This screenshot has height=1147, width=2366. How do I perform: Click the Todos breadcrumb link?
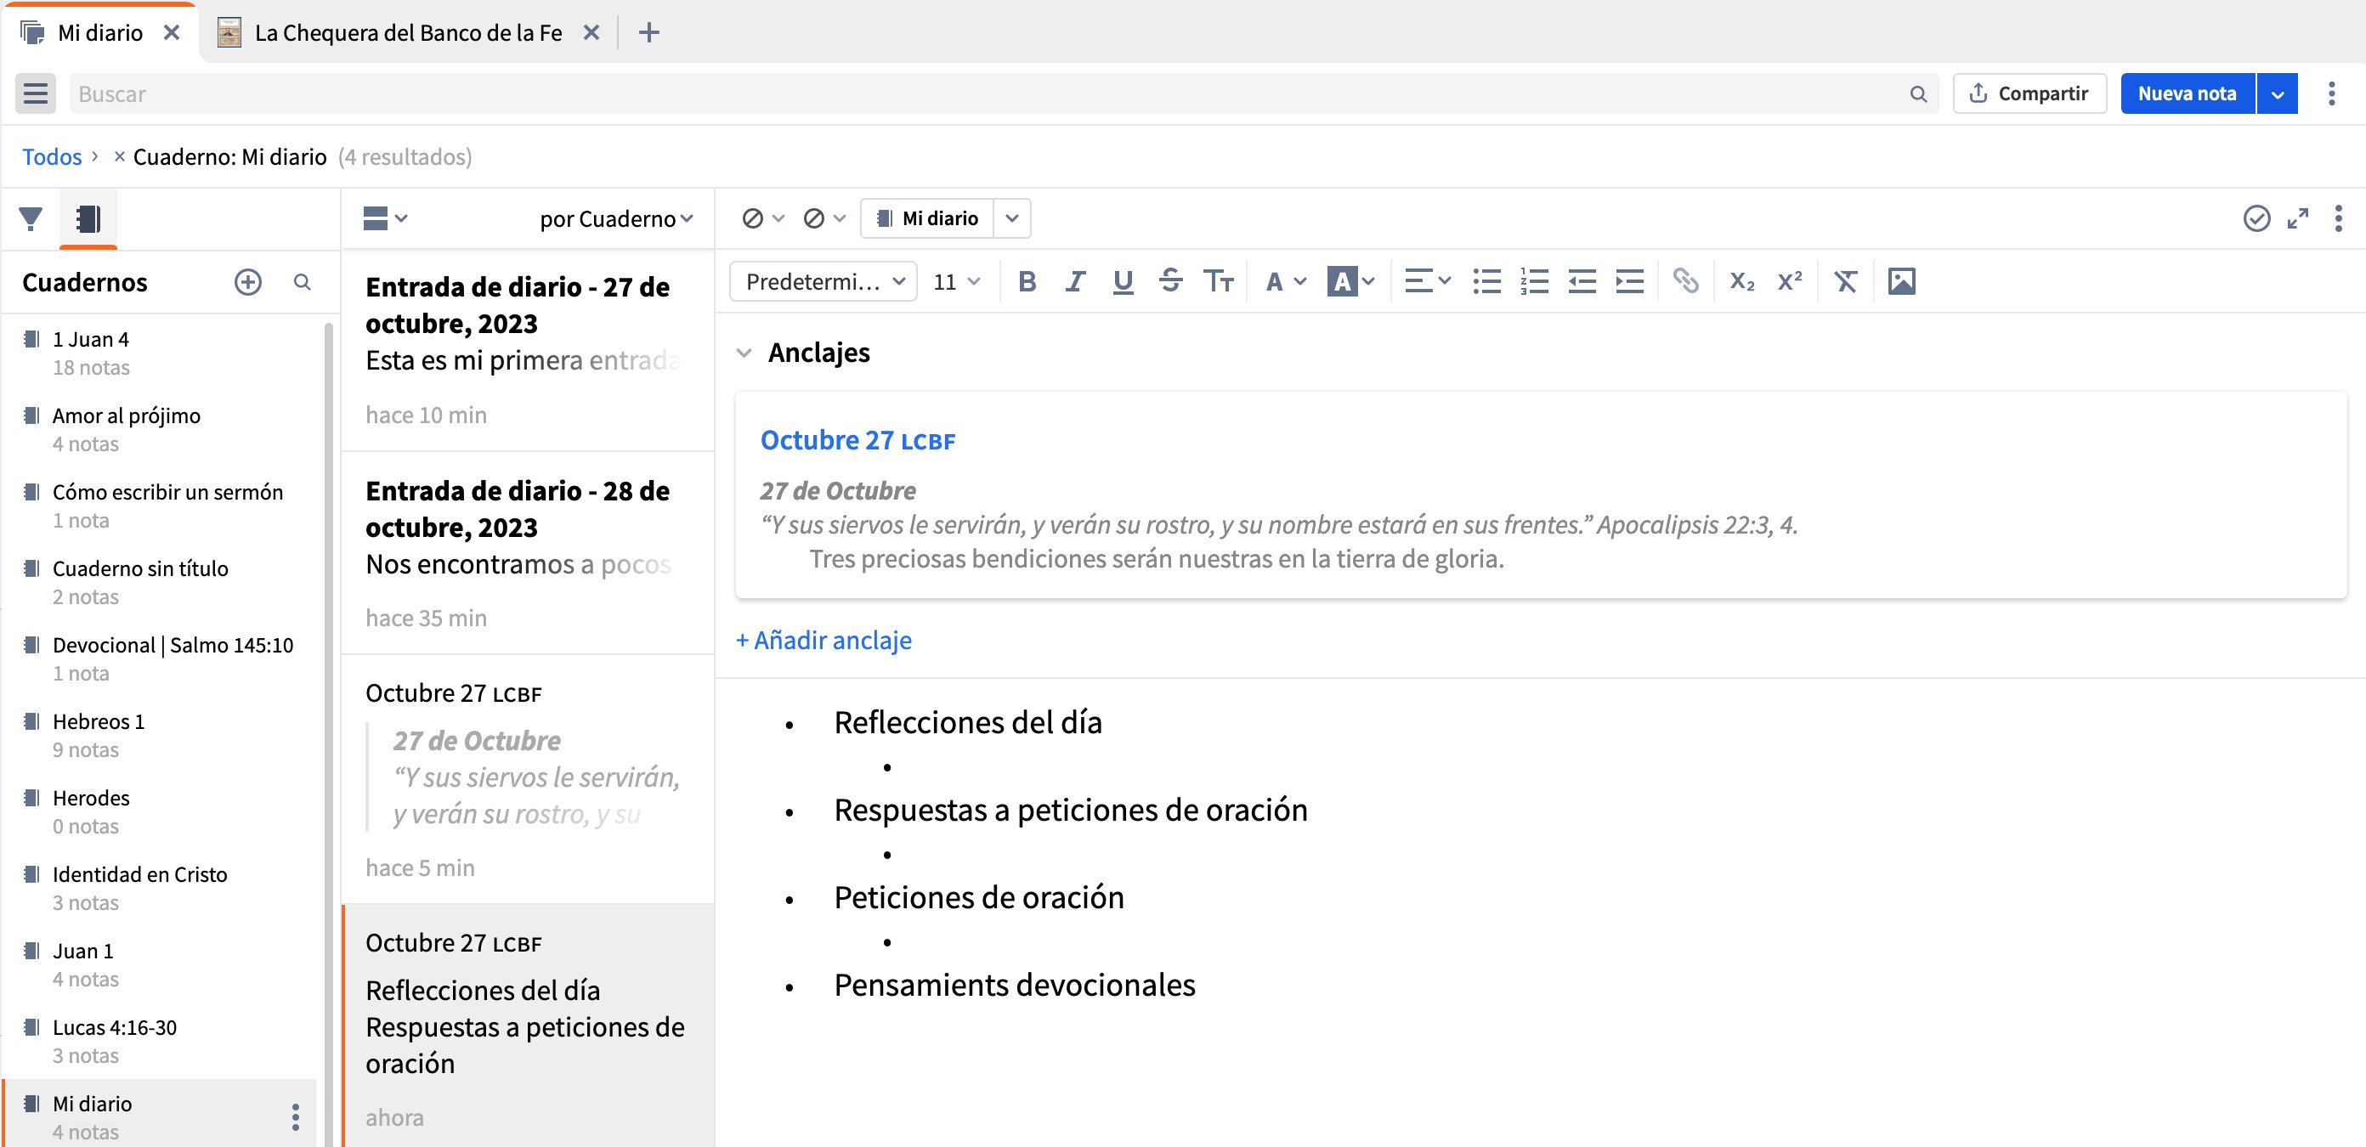click(52, 157)
